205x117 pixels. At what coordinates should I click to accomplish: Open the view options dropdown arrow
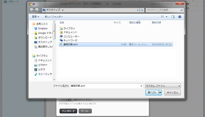click(166, 17)
